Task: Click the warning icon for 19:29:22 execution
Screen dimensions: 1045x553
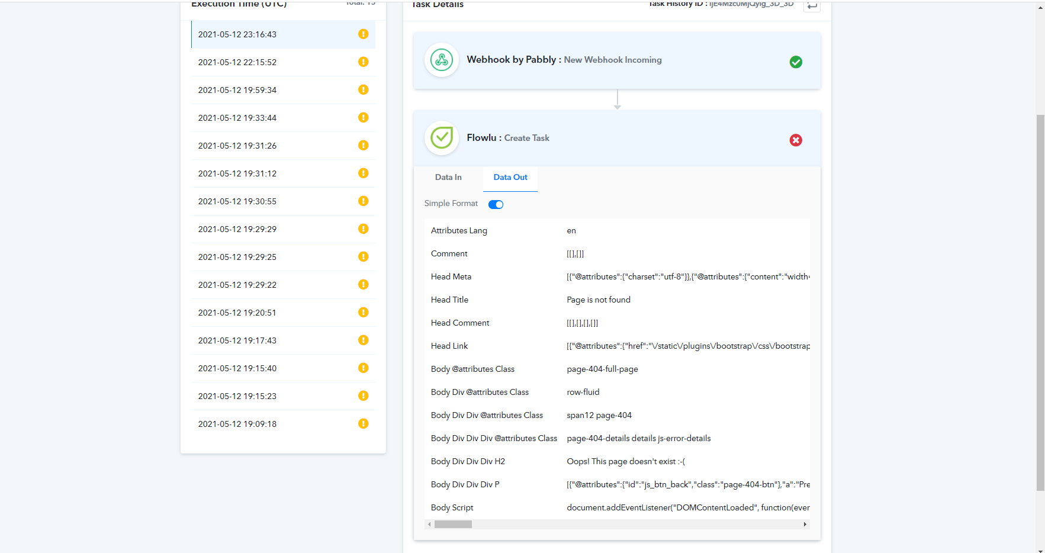Action: coord(364,285)
